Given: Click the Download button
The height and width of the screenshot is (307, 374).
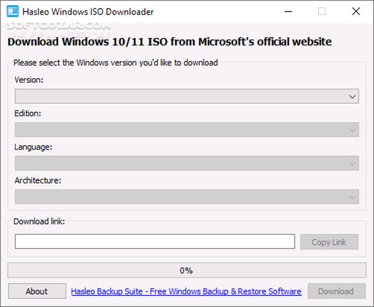Looking at the screenshot, I should pos(336,291).
